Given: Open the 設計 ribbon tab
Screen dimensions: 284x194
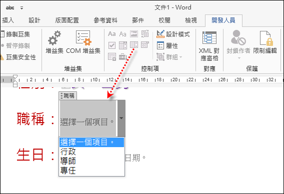Looking at the screenshot, I should click(x=34, y=20).
